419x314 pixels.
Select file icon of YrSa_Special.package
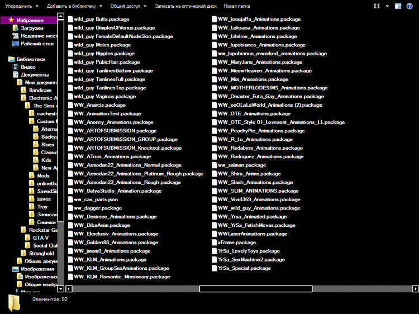coord(215,268)
